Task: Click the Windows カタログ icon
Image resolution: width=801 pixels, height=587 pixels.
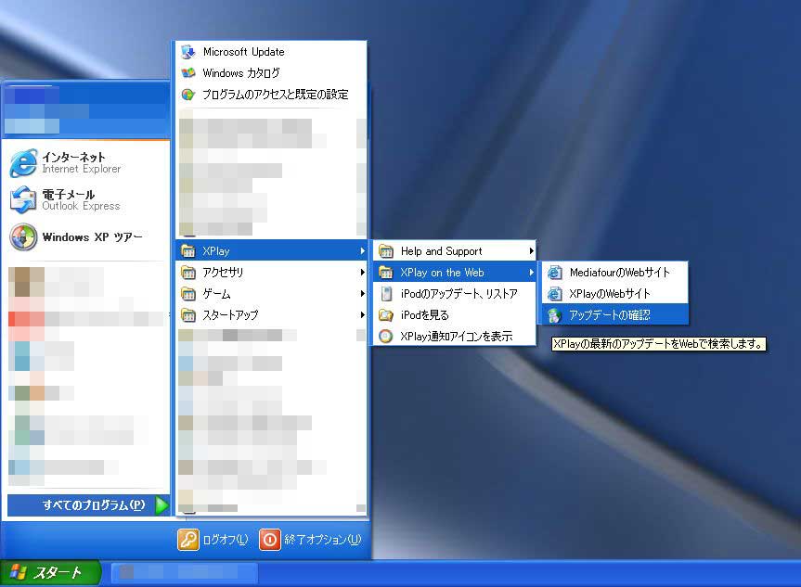Action: pyautogui.click(x=188, y=73)
